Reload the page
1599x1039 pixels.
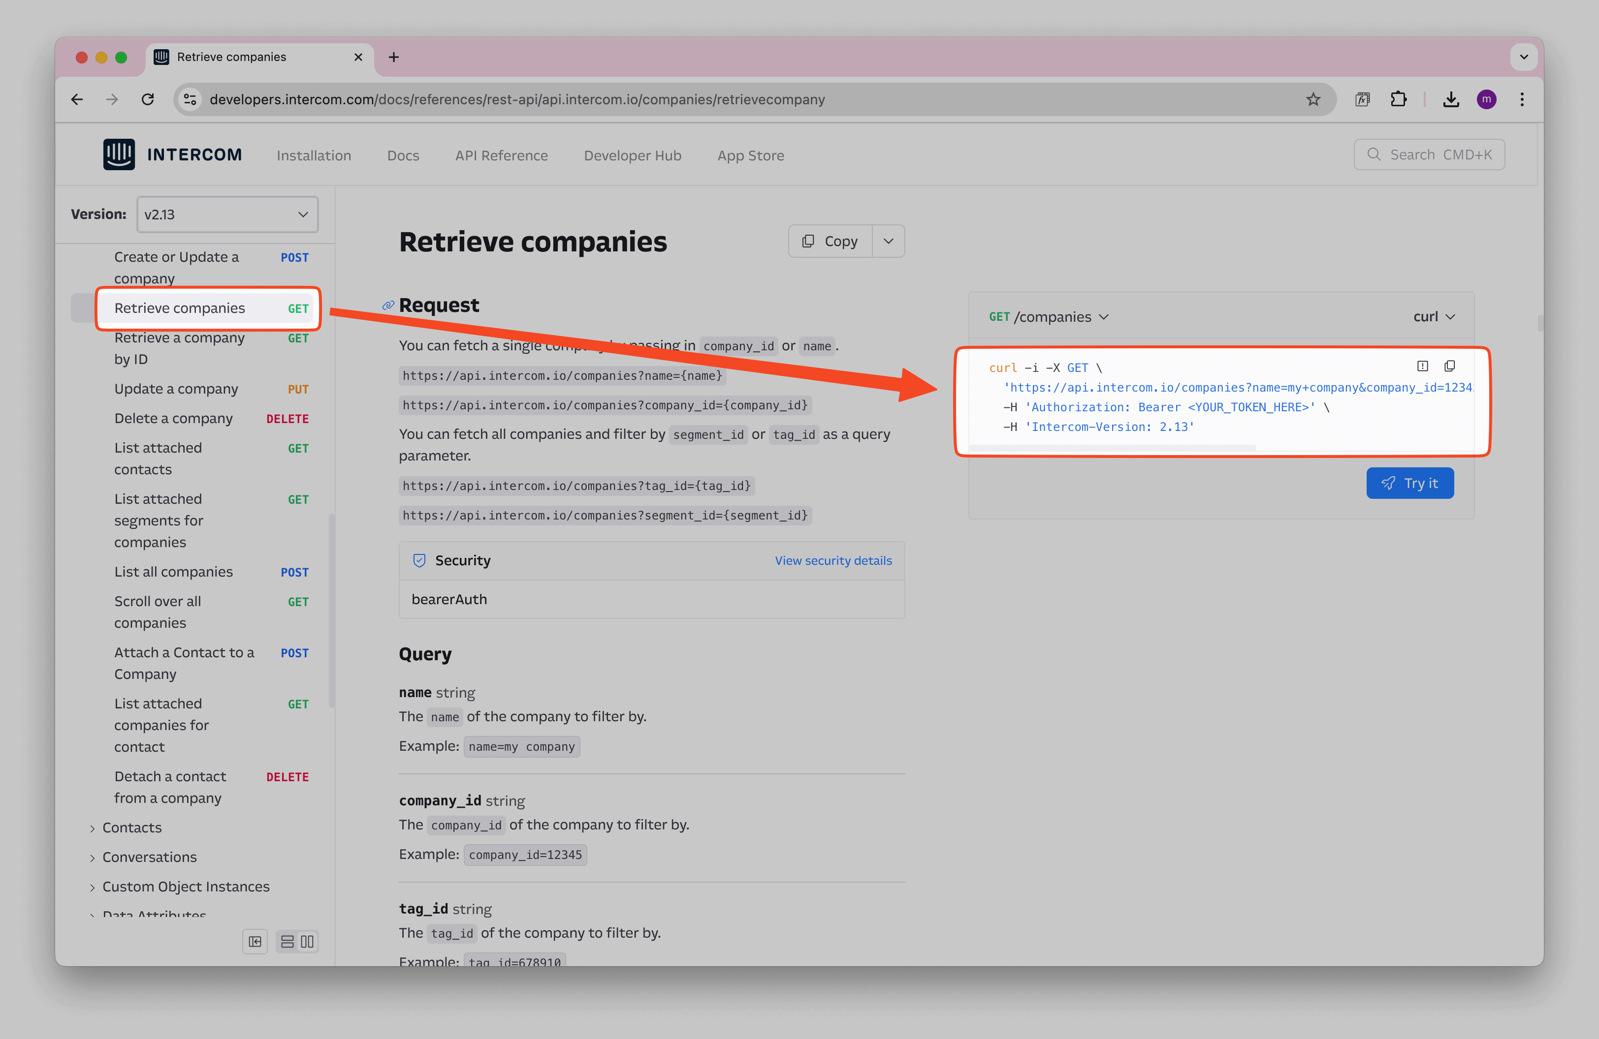click(148, 99)
